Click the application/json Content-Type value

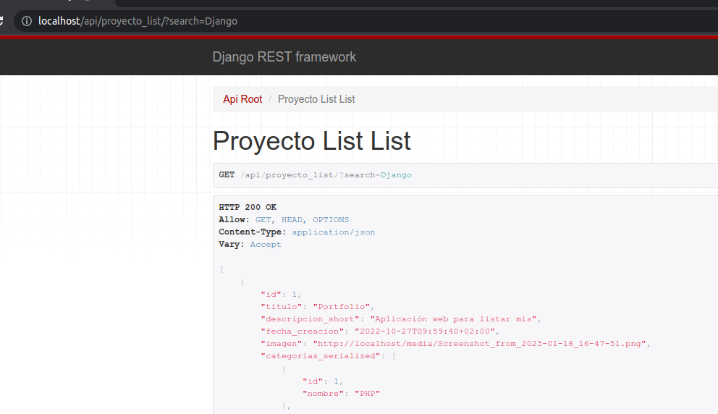(333, 232)
